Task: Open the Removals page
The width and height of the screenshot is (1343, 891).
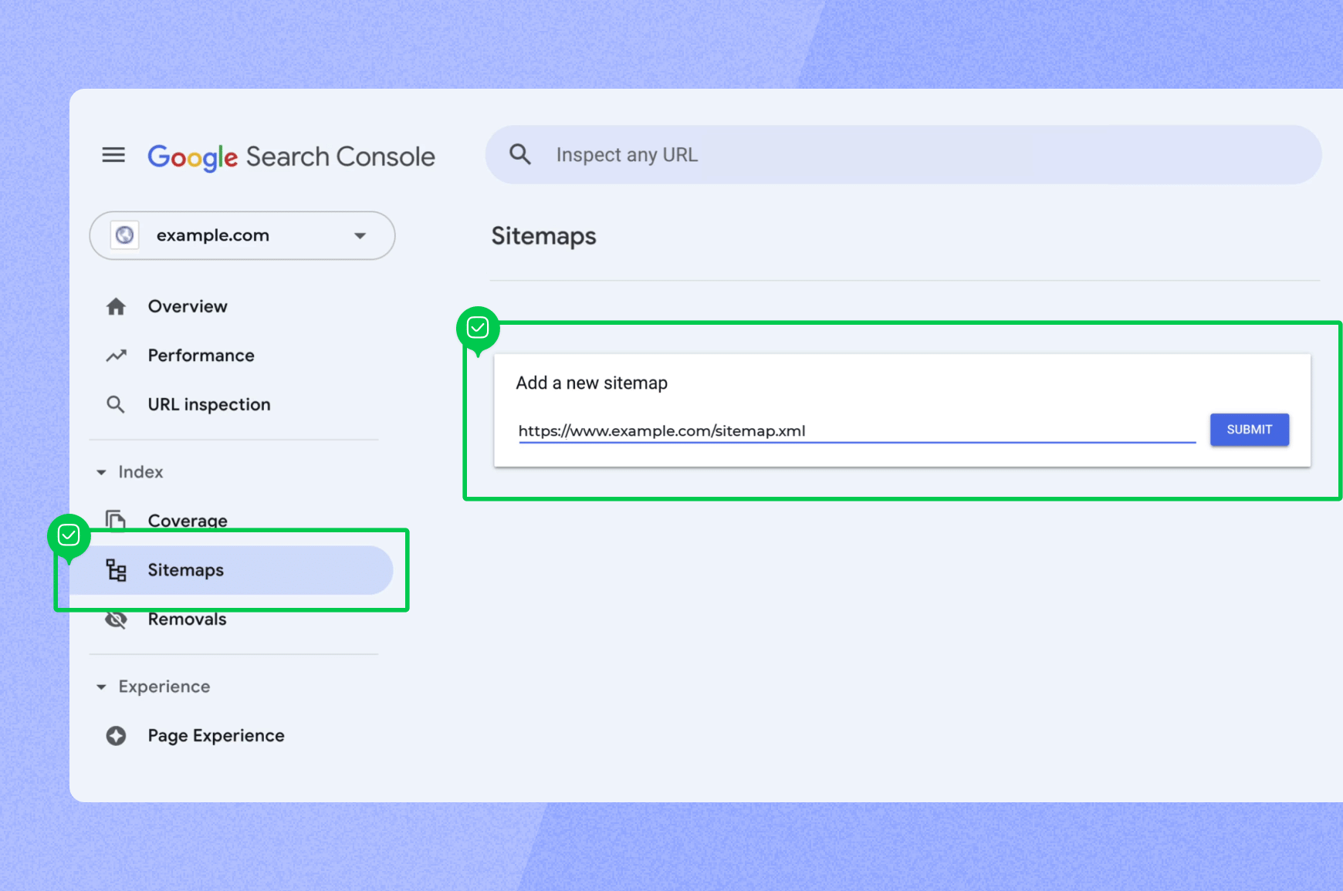Action: 188,619
